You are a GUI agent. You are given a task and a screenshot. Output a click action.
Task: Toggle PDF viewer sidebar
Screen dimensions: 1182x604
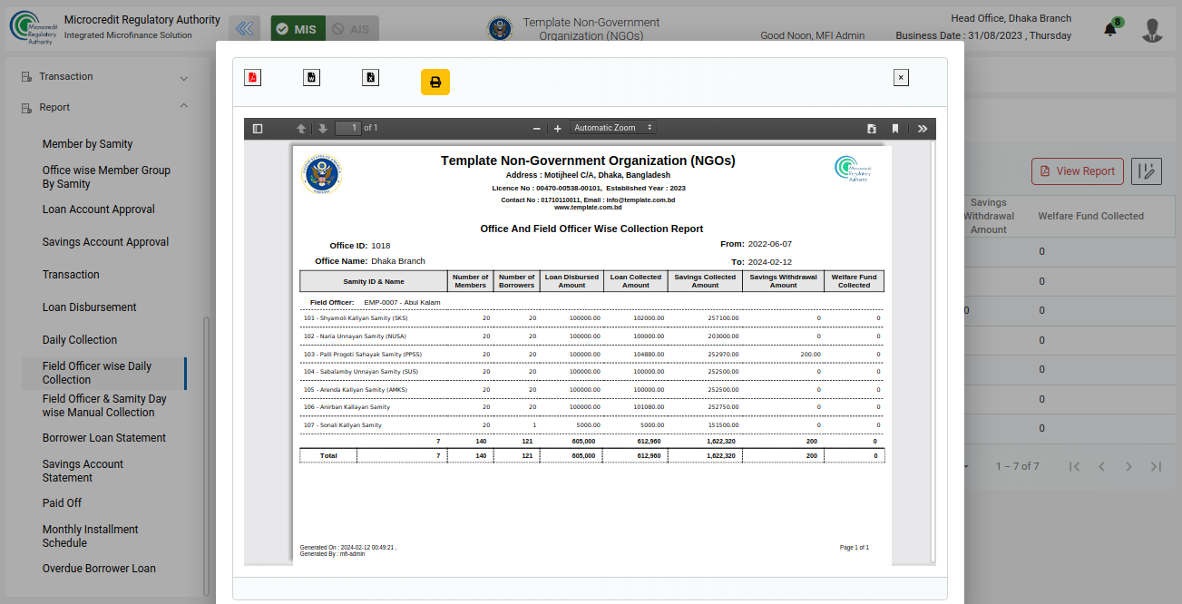pos(258,129)
